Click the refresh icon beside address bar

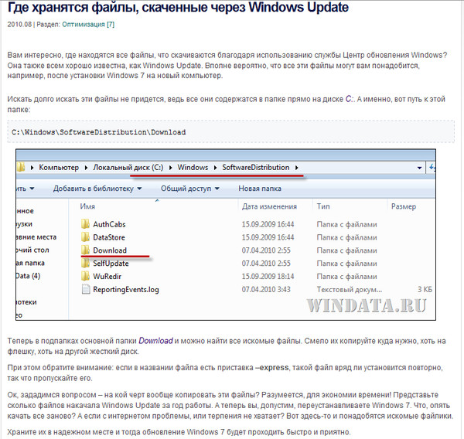click(x=432, y=168)
